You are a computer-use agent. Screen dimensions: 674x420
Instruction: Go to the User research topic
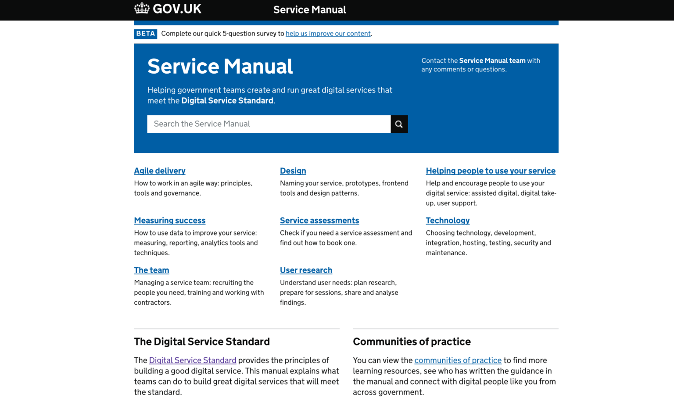[x=306, y=270]
